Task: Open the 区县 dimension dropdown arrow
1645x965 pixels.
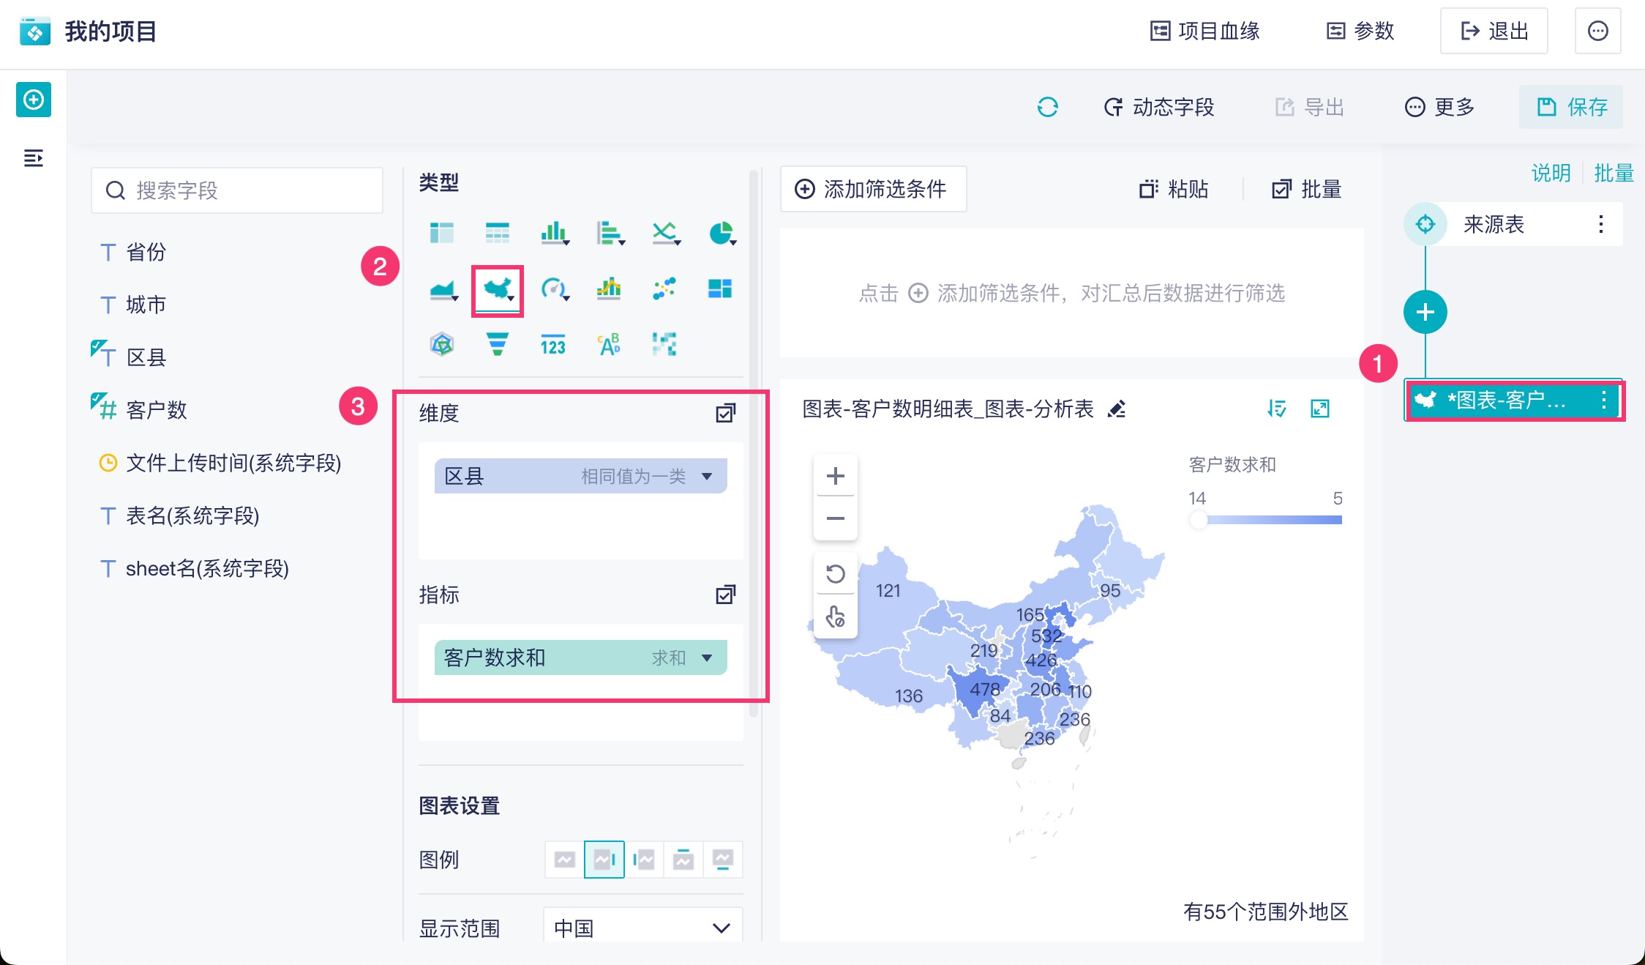Action: (x=707, y=477)
